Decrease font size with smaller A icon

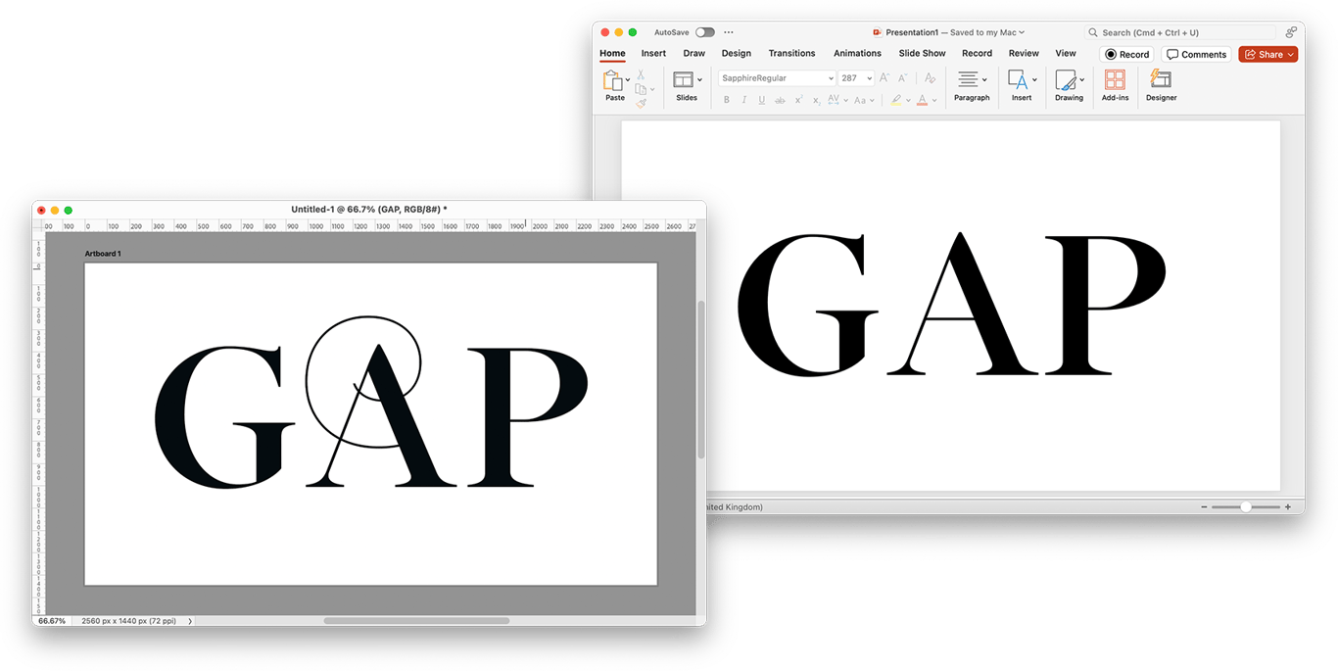pyautogui.click(x=903, y=78)
